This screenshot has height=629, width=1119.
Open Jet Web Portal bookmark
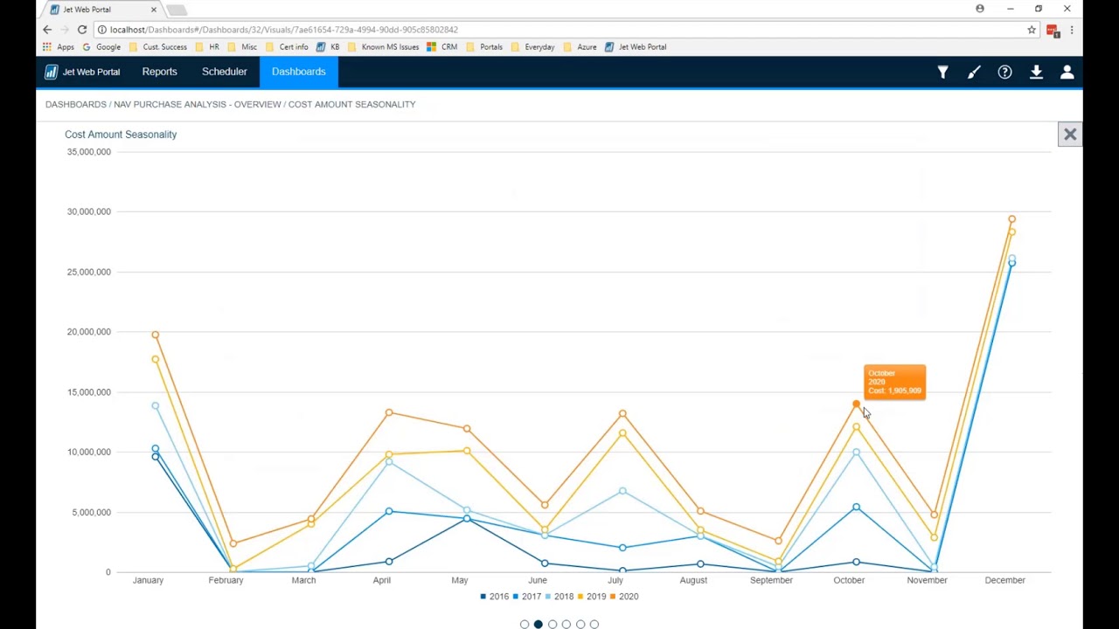tap(636, 47)
